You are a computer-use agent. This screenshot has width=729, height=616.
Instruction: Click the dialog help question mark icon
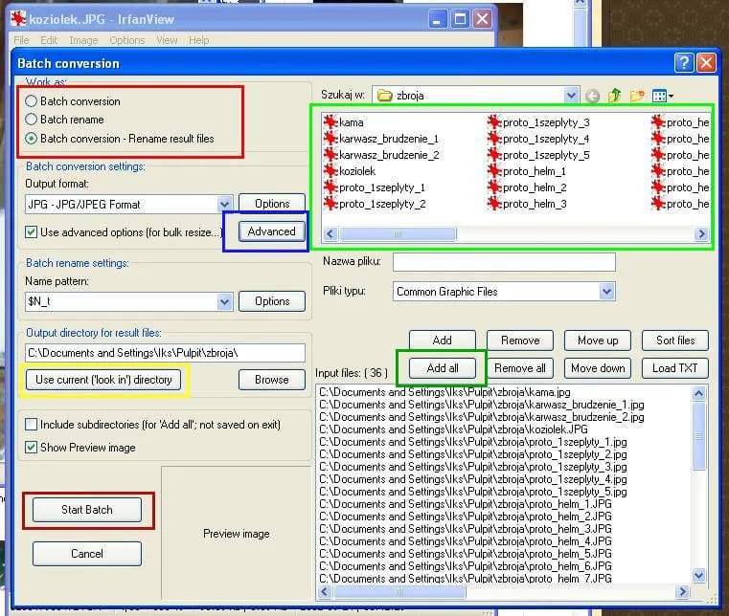683,63
